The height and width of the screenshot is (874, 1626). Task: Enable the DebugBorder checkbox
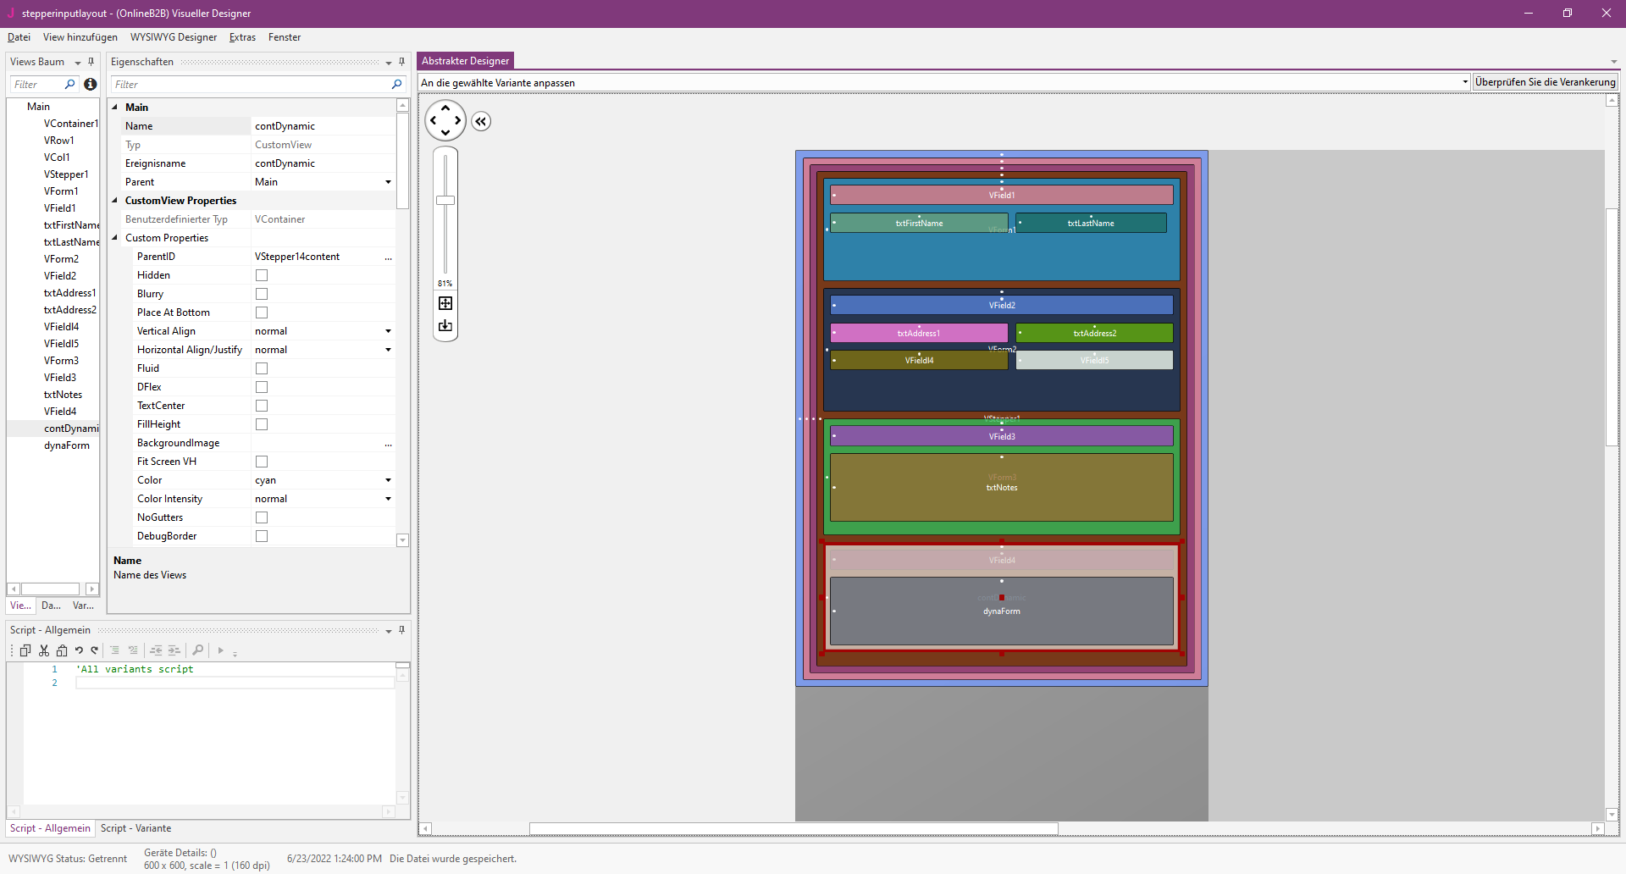(x=262, y=535)
